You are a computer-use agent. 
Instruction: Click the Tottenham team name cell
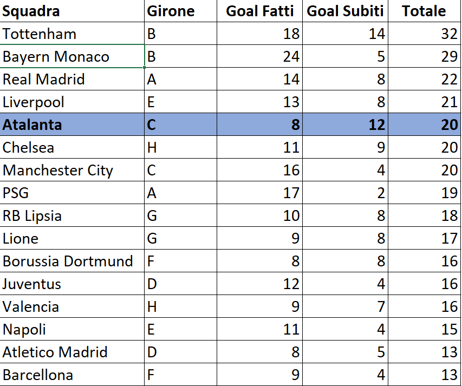tap(73, 34)
